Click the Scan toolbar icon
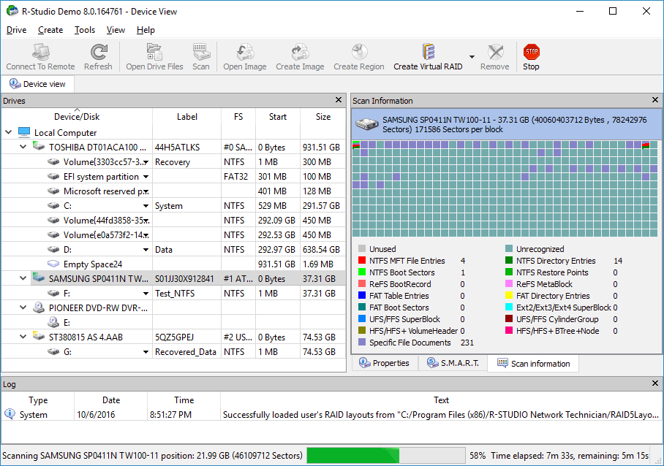664x466 pixels. [200, 57]
